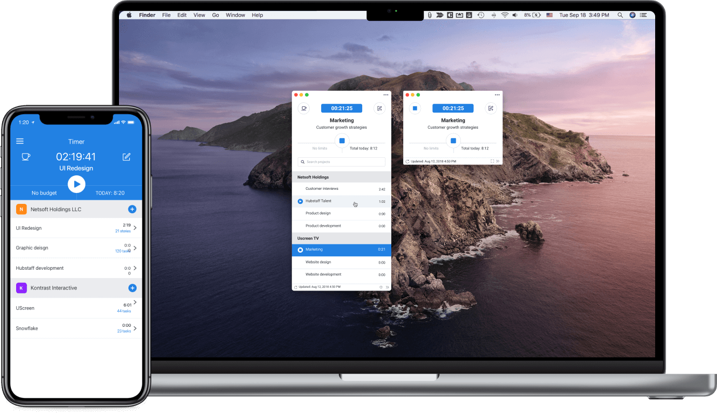Refresh via the sync icon in the expanded window footer

(x=296, y=287)
